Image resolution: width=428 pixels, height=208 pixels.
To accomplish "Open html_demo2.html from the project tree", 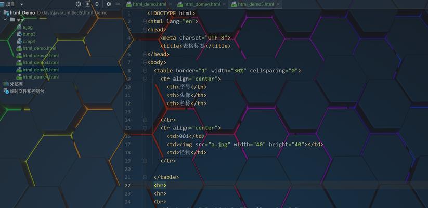I will [41, 55].
